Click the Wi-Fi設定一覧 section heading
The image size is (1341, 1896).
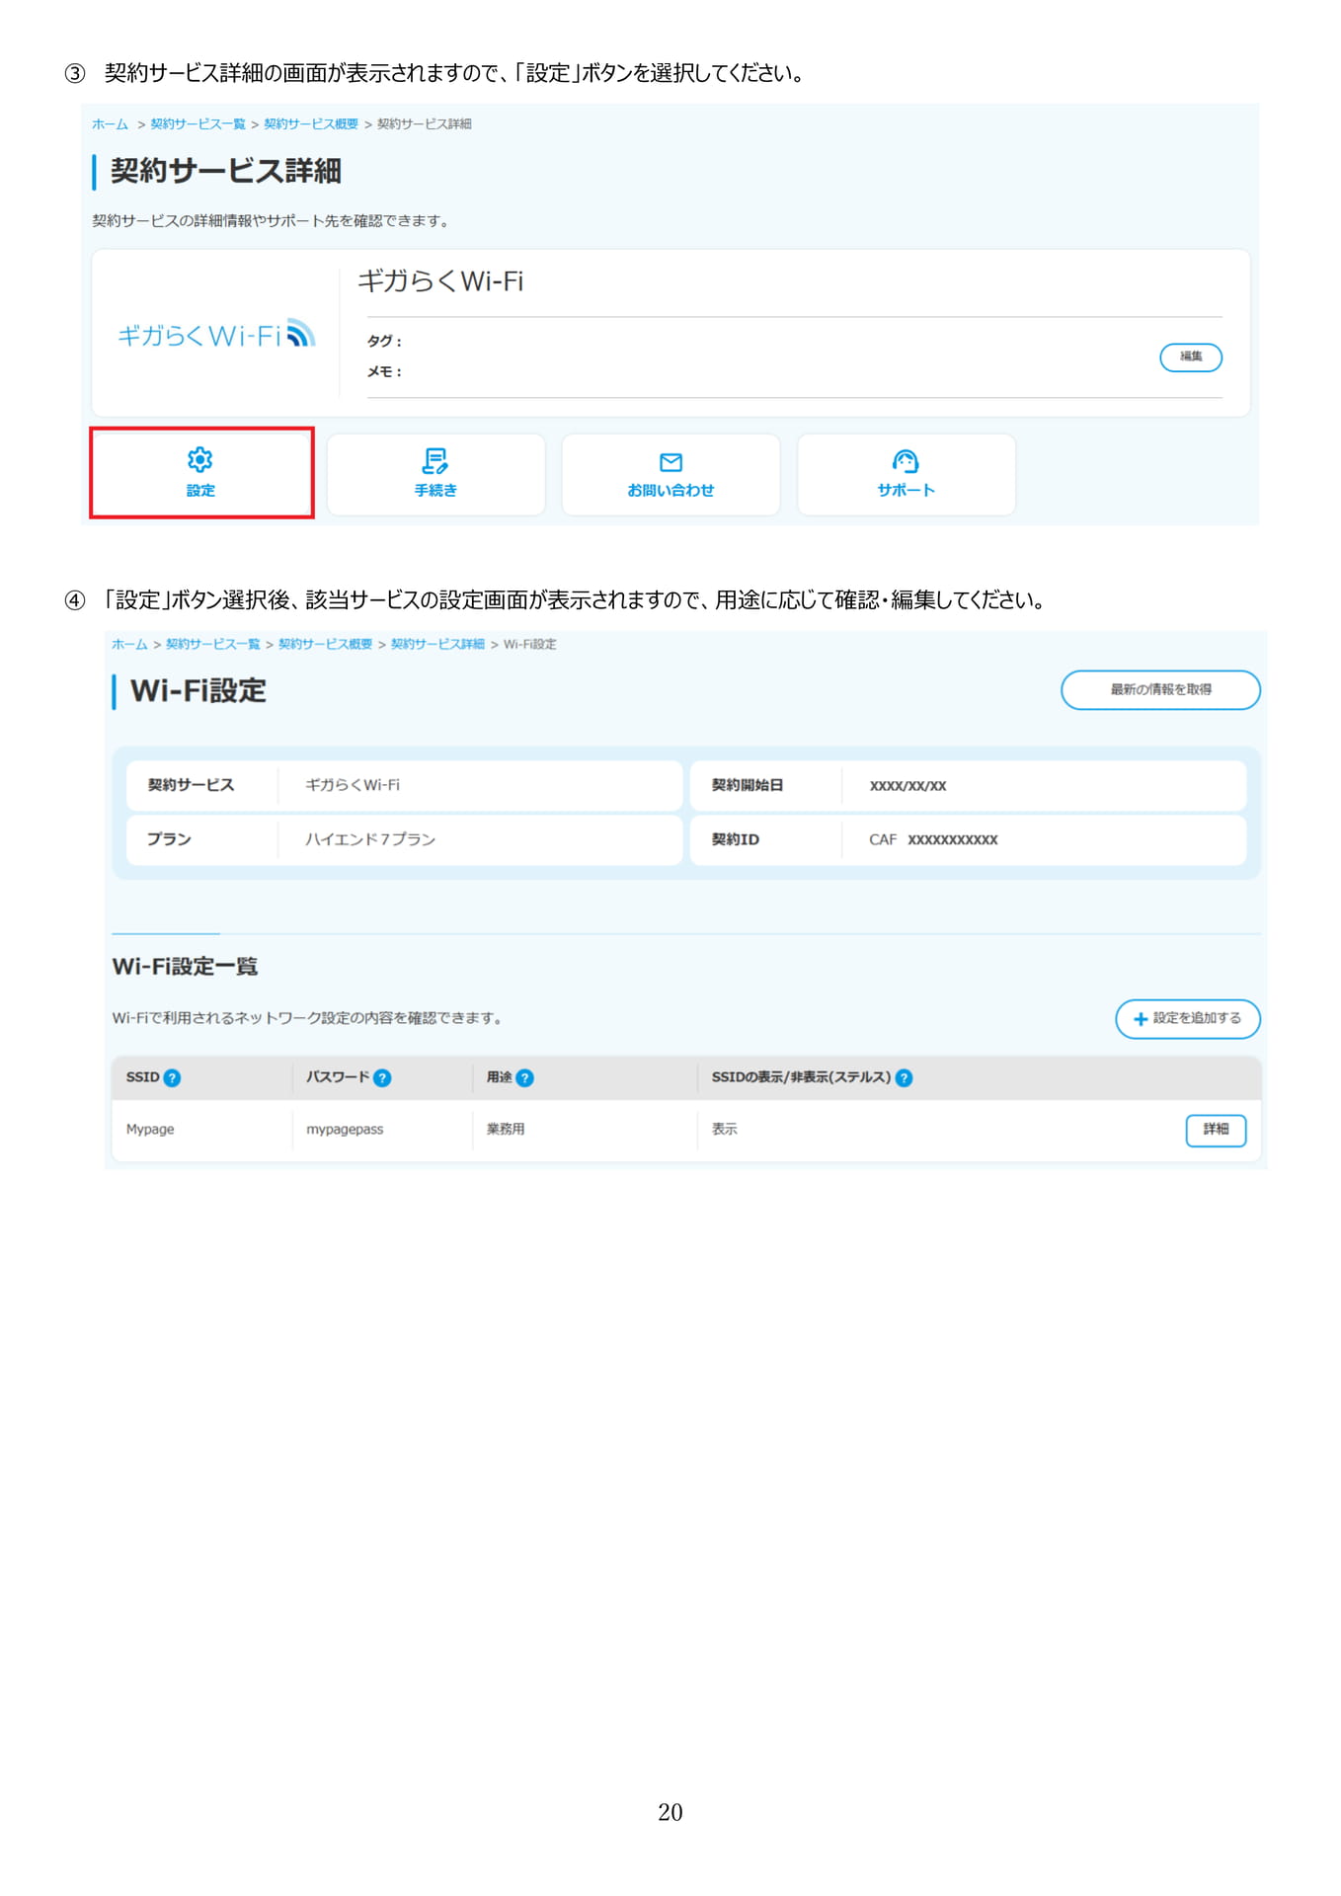pos(185,966)
